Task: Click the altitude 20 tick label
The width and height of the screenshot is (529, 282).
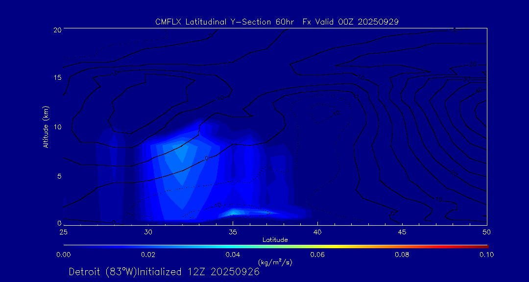Action: pyautogui.click(x=57, y=30)
